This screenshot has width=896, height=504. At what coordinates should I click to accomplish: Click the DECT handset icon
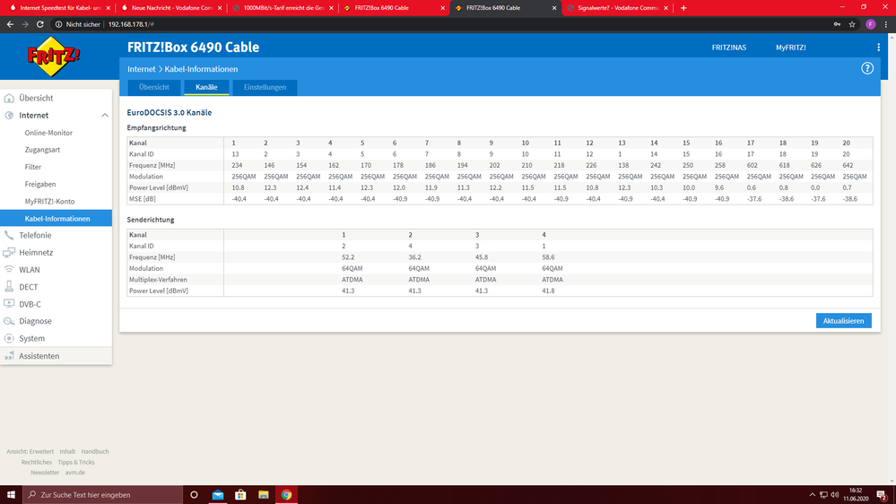(x=9, y=286)
